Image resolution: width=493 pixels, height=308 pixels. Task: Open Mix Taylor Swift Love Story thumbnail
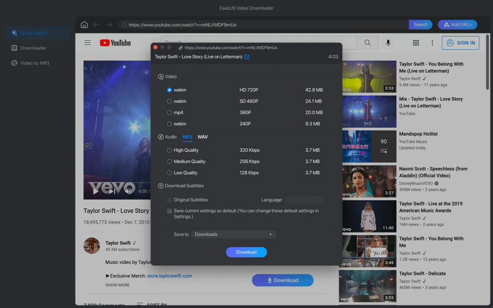pyautogui.click(x=369, y=111)
